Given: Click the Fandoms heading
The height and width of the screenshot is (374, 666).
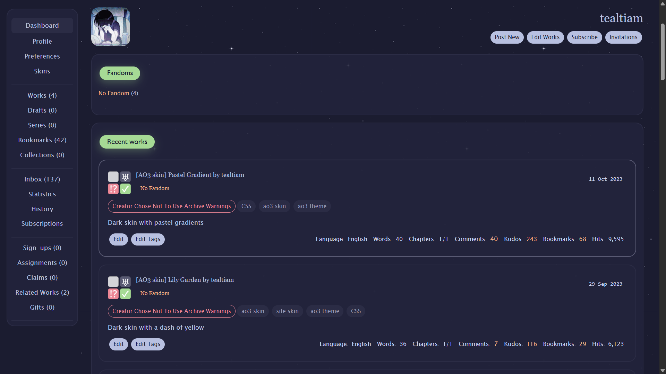Looking at the screenshot, I should [x=120, y=73].
